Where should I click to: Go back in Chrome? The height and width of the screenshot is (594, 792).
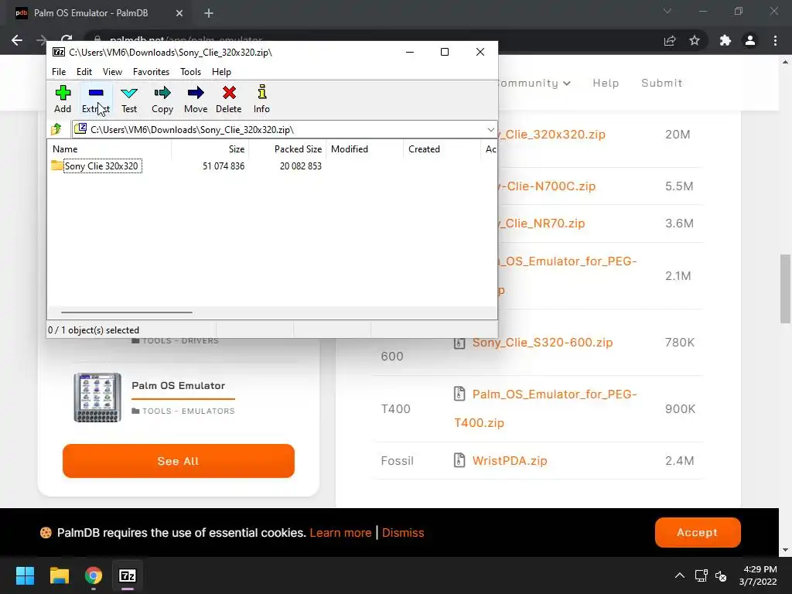(17, 40)
